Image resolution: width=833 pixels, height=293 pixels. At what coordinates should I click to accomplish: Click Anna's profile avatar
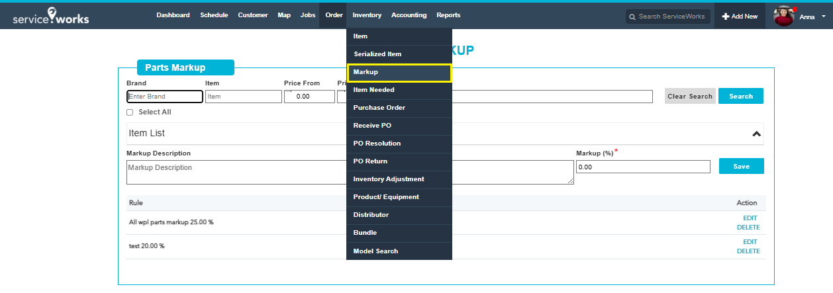coord(783,17)
